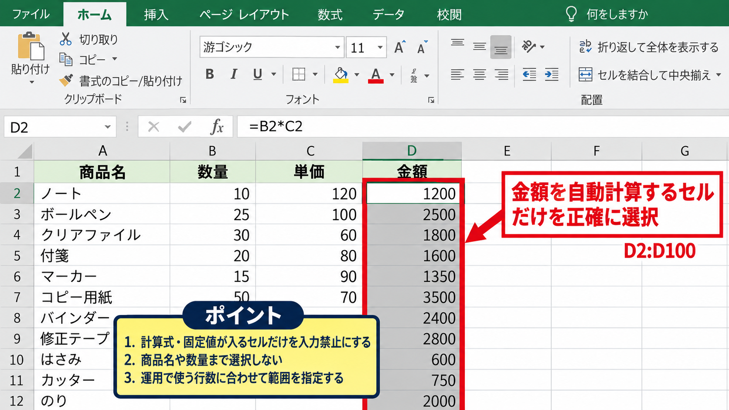Expand font color dropdown arrow
Viewport: 729px width, 410px height.
[392, 75]
